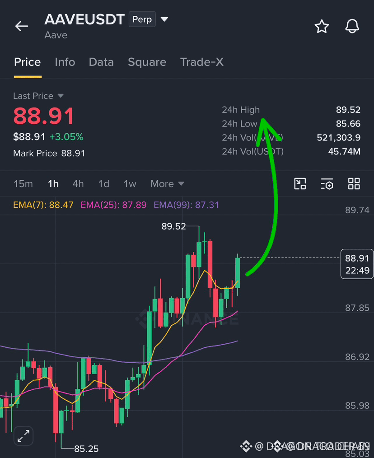This screenshot has height=458, width=374.
Task: Switch to the Price tab
Action: pos(28,62)
